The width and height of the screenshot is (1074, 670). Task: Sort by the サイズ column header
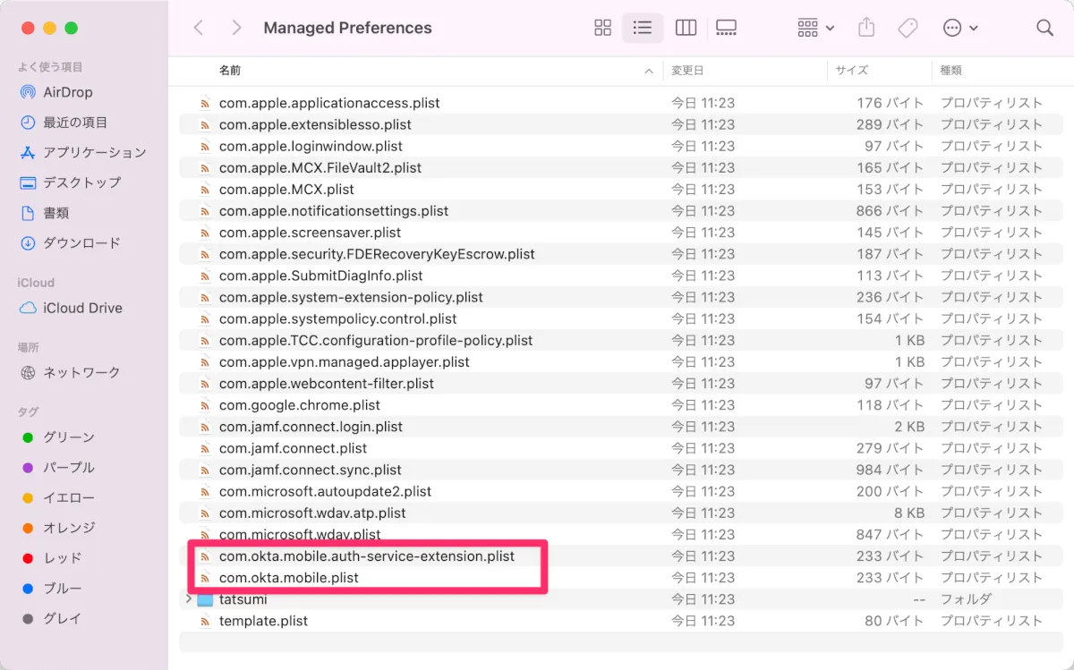pos(852,70)
